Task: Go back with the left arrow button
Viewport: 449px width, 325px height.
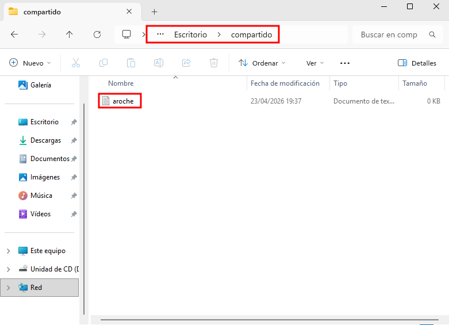Action: (x=14, y=35)
